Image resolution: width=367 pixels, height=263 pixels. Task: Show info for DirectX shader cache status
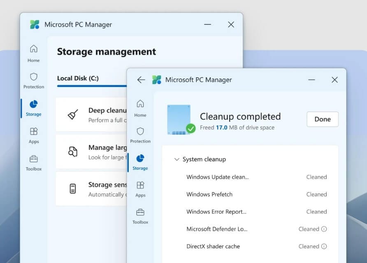click(324, 246)
